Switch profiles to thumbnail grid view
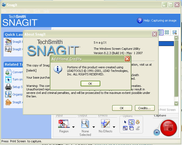 tap(167, 32)
